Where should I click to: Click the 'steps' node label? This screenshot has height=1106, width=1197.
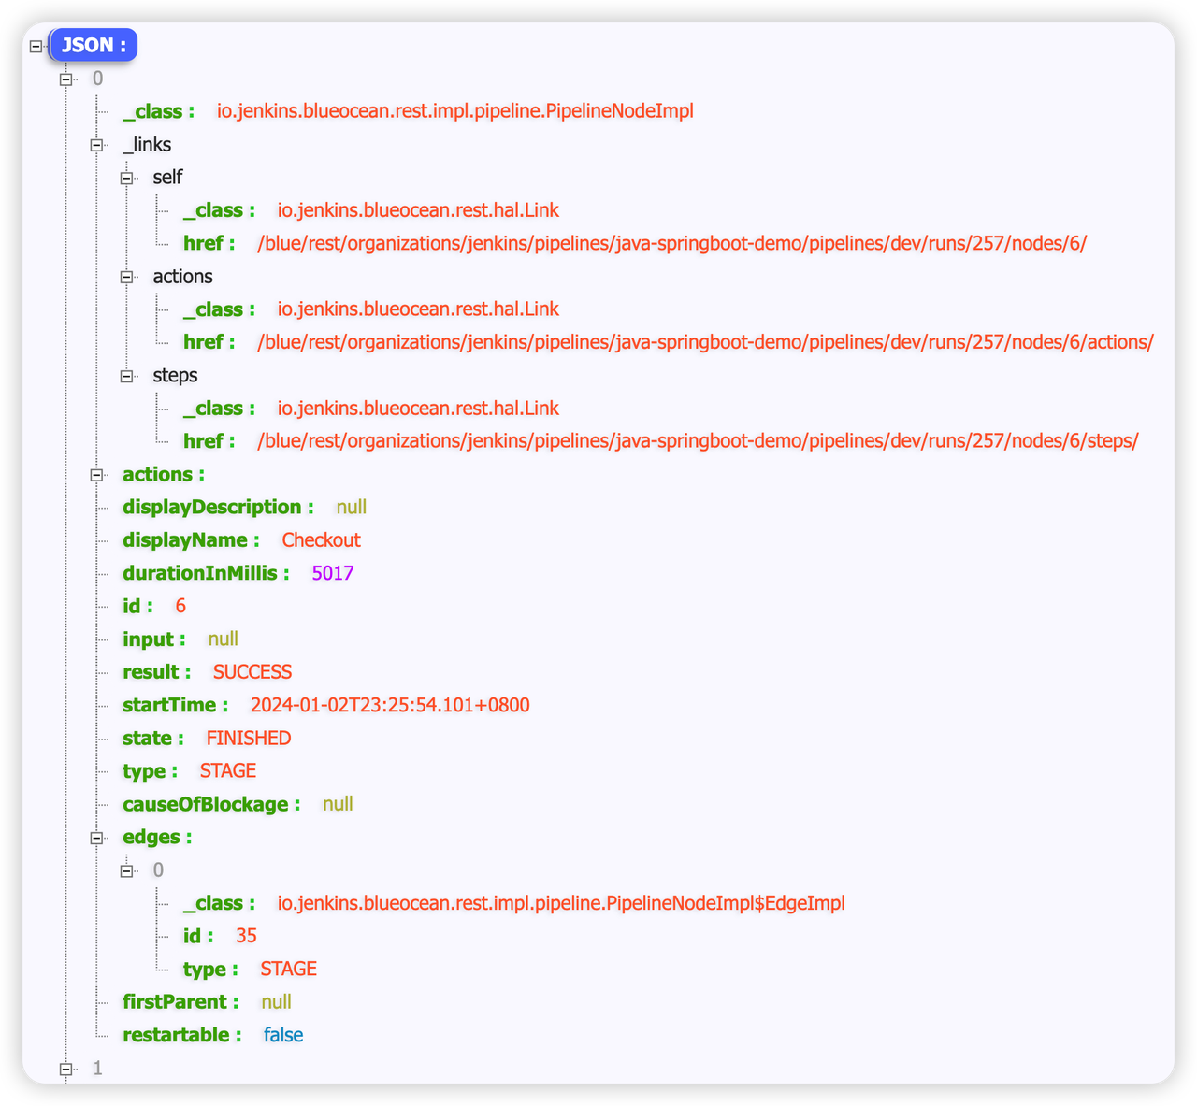point(175,376)
